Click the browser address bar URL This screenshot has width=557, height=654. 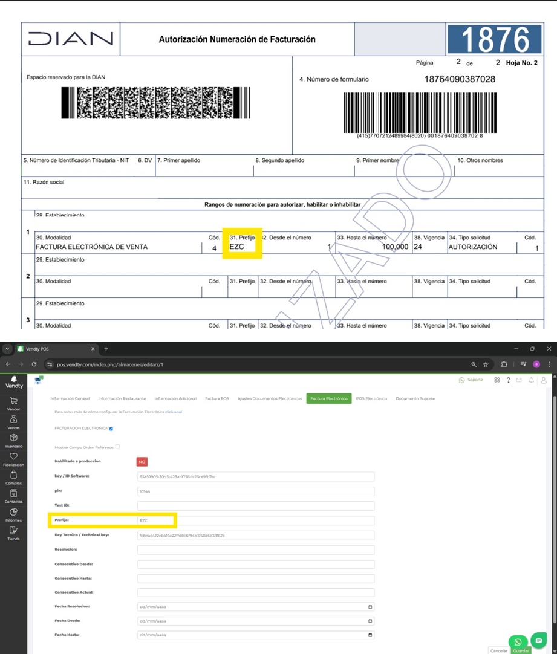[109, 364]
